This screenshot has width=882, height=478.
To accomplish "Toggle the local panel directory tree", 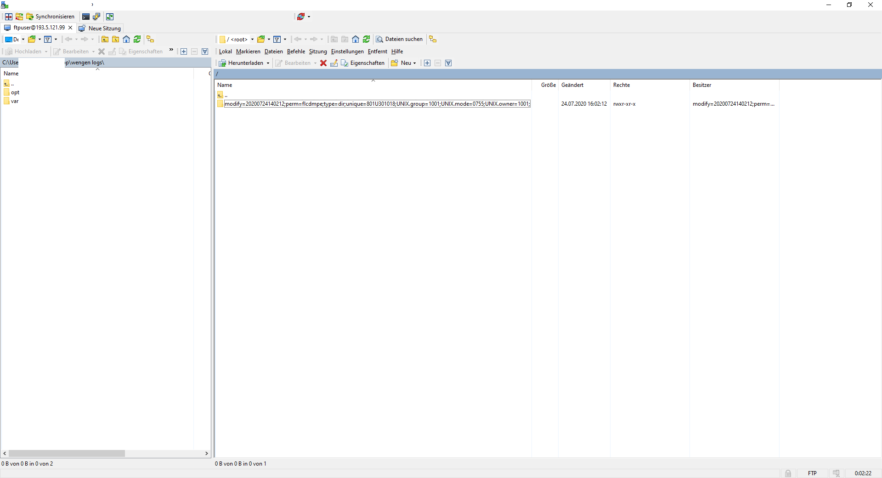I will [x=150, y=40].
